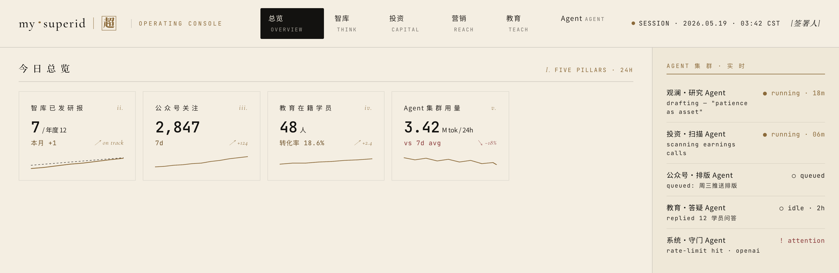The image size is (839, 273).
Task: Click the [签署人] signer link
Action: coord(805,23)
